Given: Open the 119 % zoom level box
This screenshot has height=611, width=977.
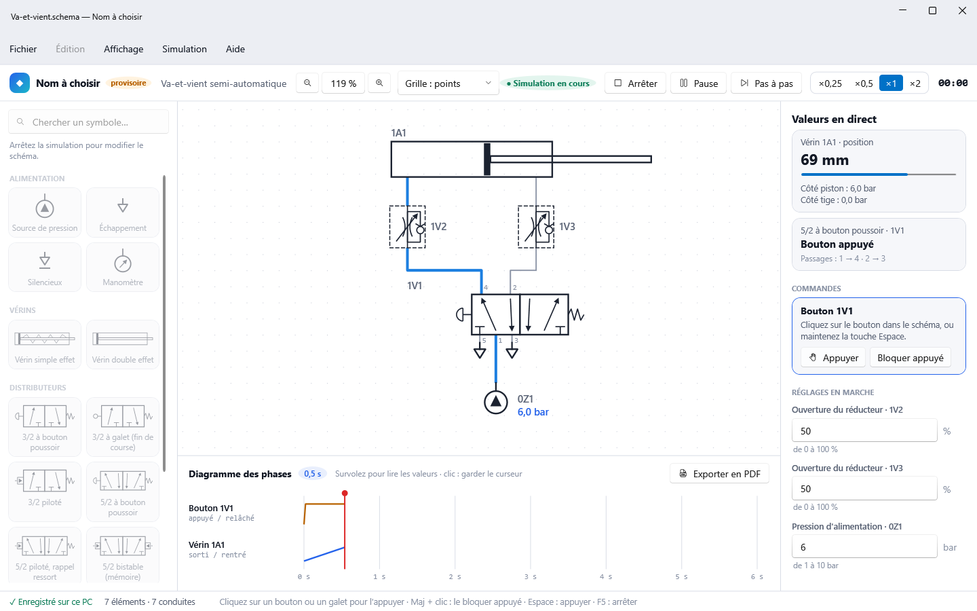Looking at the screenshot, I should pyautogui.click(x=343, y=84).
